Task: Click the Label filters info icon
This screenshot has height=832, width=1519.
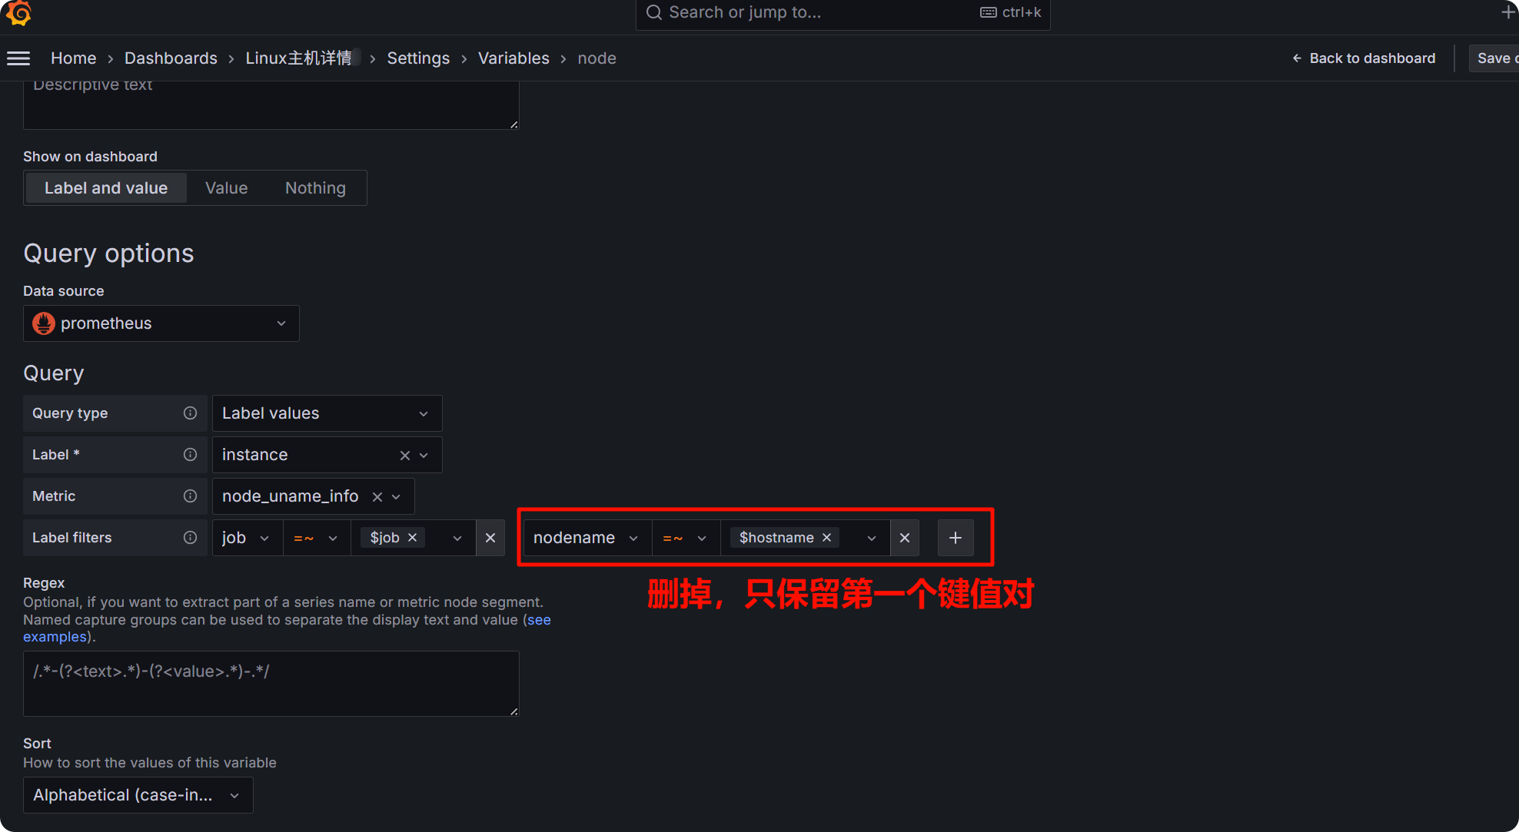Action: (x=190, y=538)
